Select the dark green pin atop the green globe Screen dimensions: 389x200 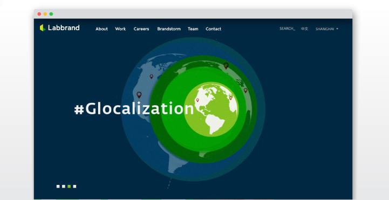226,66
